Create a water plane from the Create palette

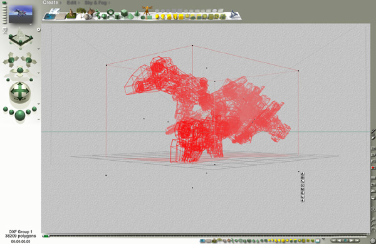pos(50,16)
